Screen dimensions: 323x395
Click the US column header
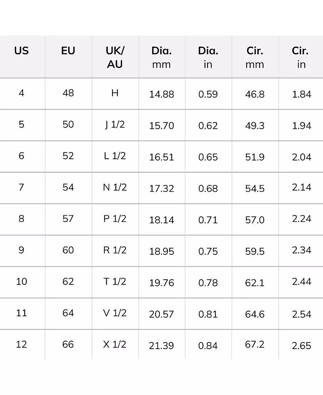click(22, 51)
